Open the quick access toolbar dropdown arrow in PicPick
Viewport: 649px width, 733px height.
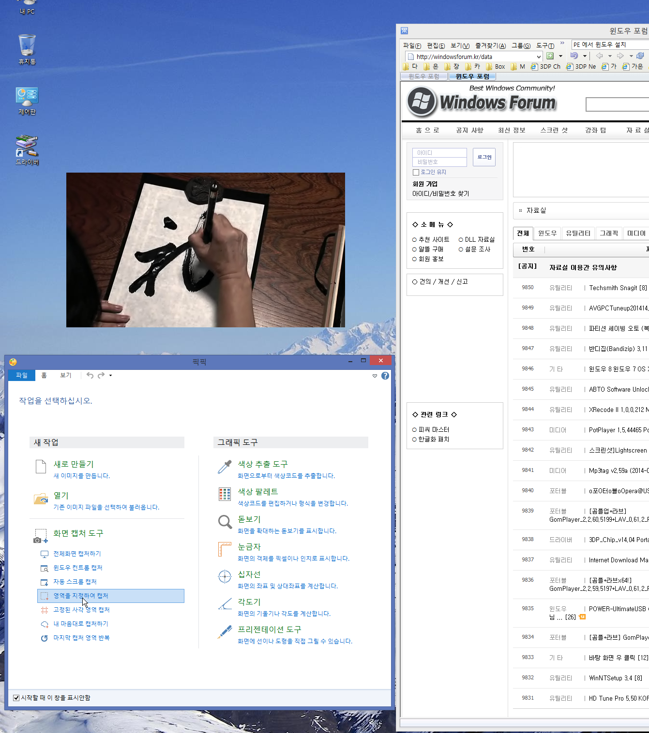pos(110,375)
